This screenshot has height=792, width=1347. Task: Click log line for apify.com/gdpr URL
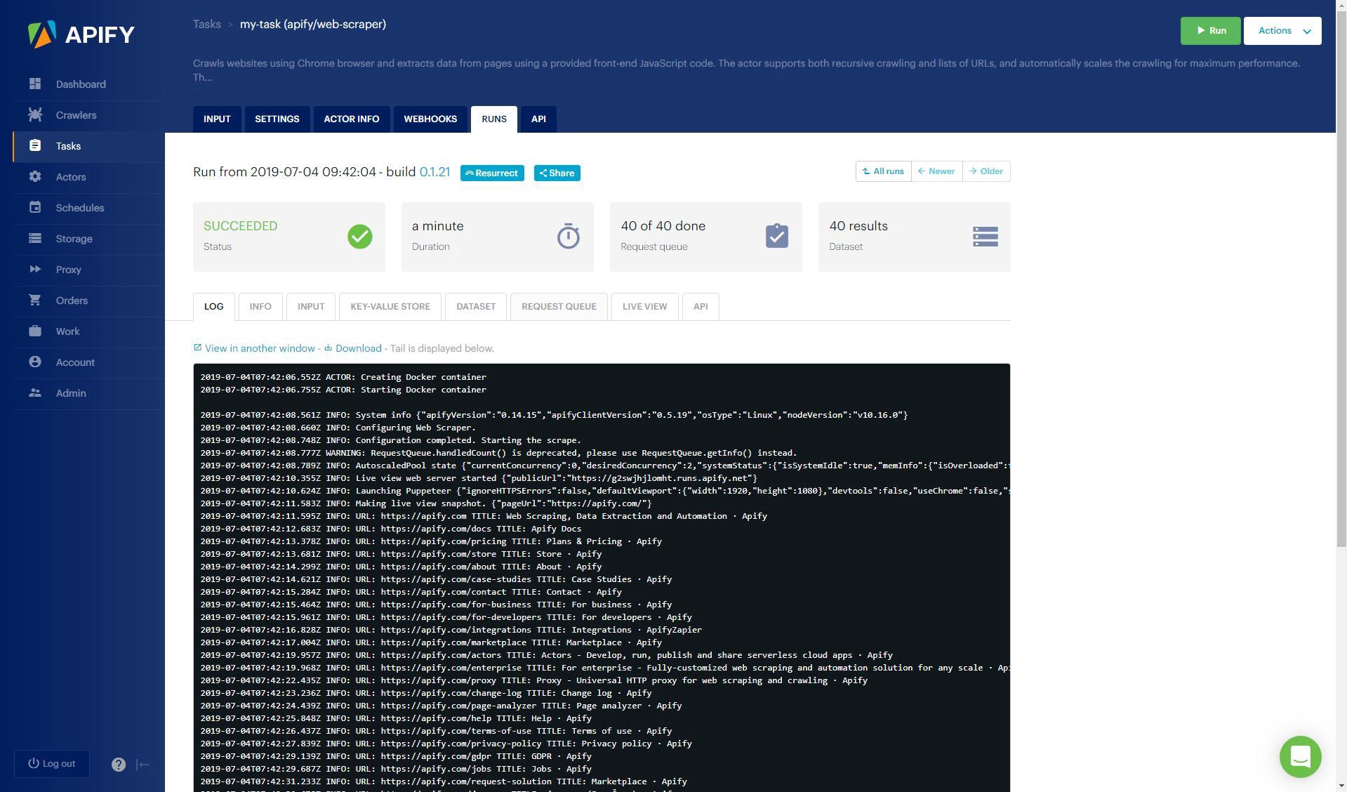click(396, 756)
